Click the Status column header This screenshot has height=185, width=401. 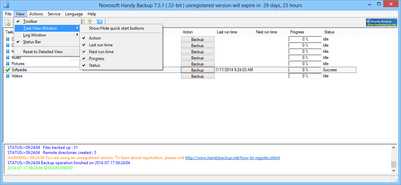pos(339,32)
